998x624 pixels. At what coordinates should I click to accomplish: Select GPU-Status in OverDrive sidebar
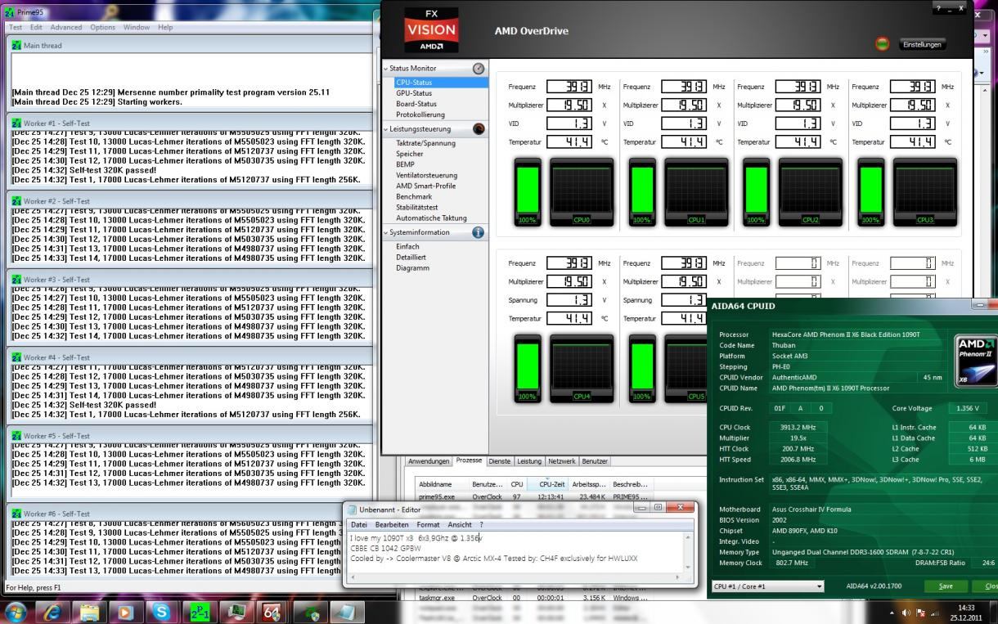414,93
